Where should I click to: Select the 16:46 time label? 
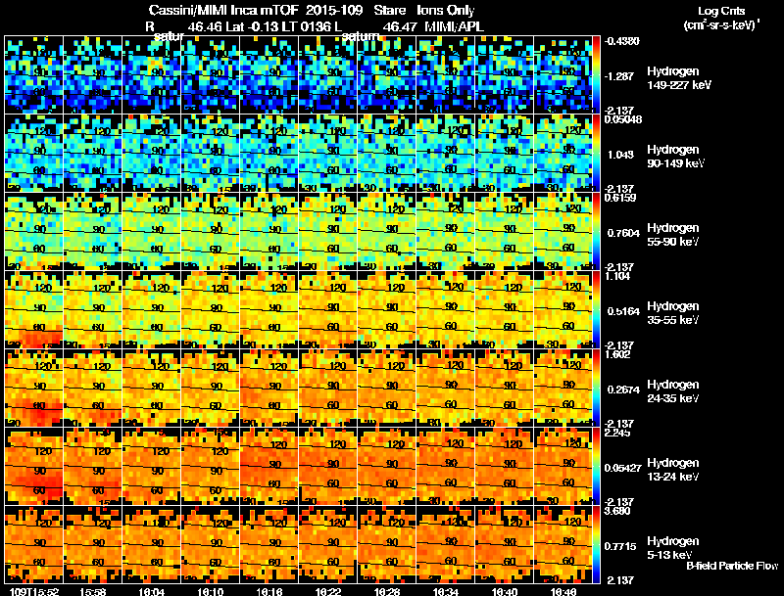tap(563, 591)
